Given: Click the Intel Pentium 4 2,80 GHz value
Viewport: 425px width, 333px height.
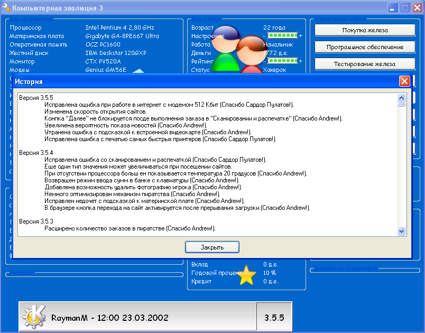Looking at the screenshot, I should 119,27.
